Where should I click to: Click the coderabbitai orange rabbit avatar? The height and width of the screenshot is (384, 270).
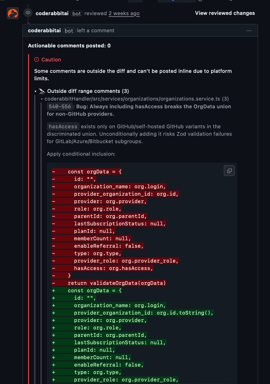[x=13, y=13]
